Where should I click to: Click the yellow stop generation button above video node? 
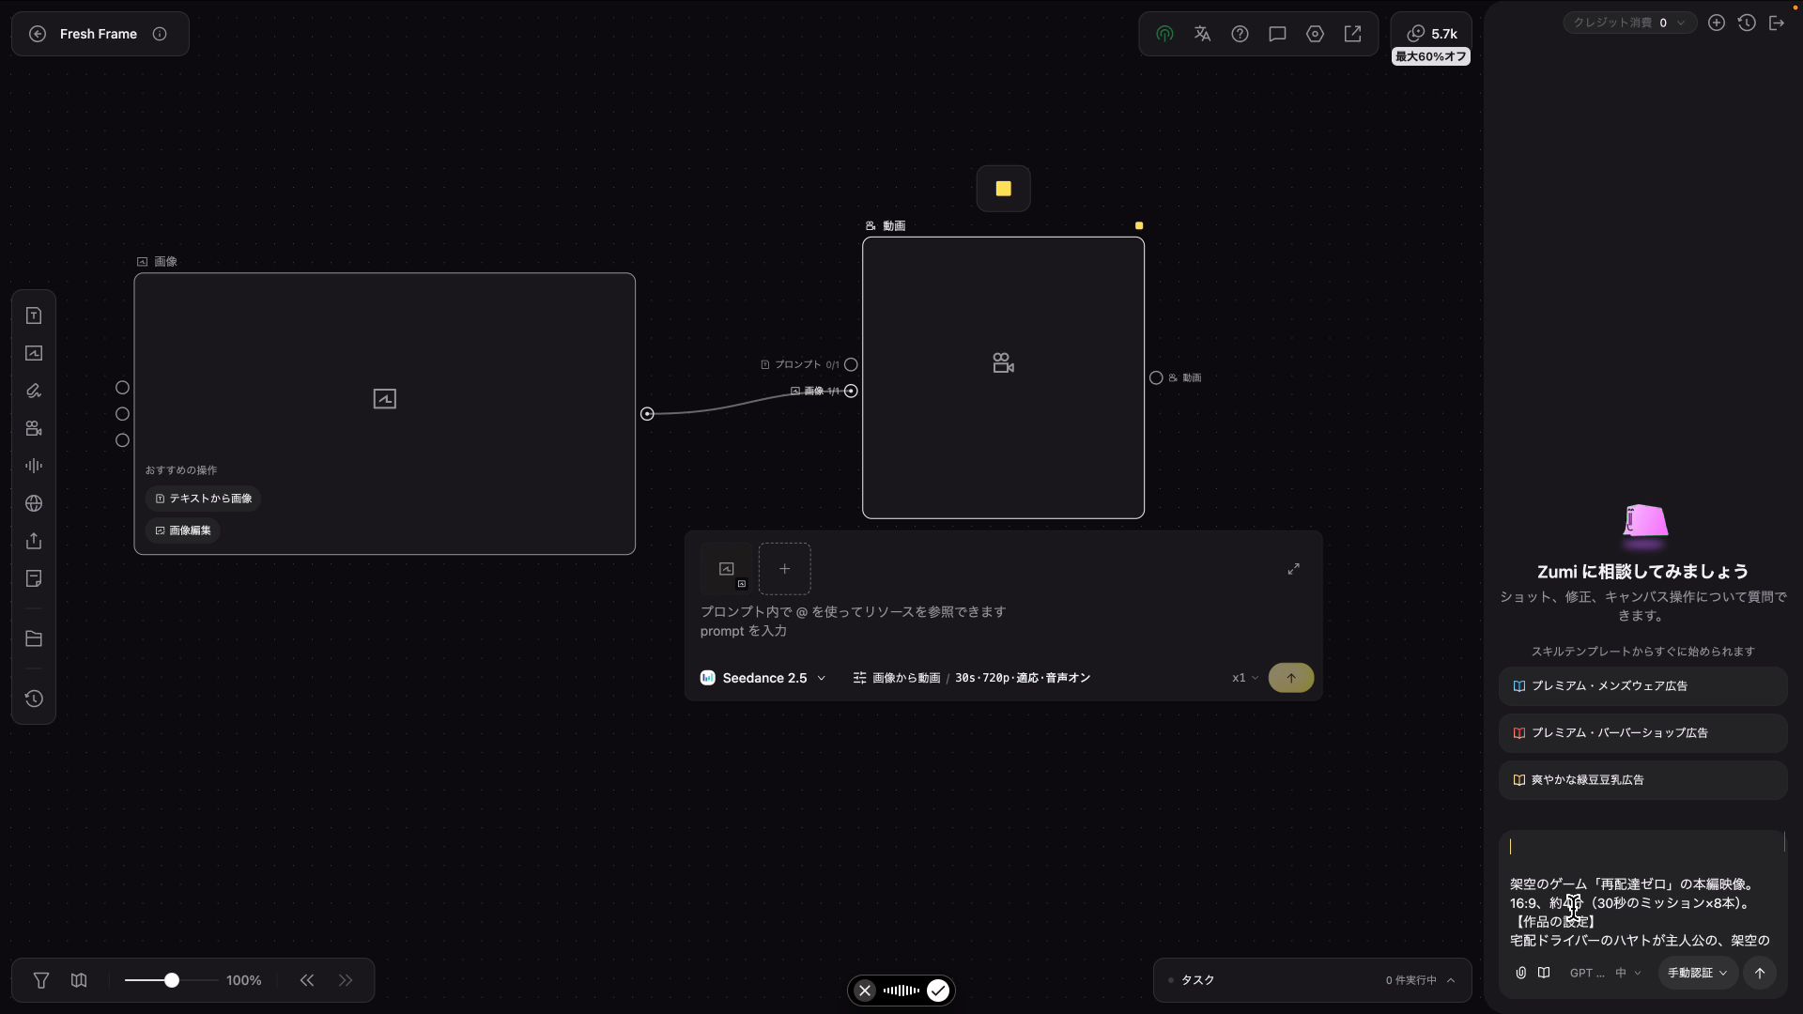coord(1003,189)
